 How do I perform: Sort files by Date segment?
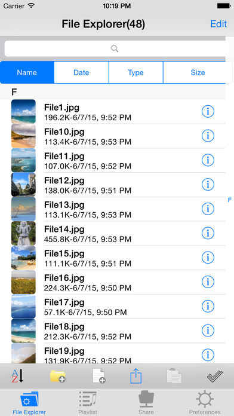click(x=81, y=72)
